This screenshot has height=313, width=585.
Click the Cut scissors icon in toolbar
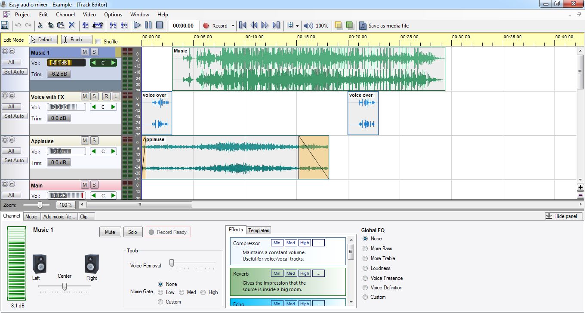(x=40, y=25)
